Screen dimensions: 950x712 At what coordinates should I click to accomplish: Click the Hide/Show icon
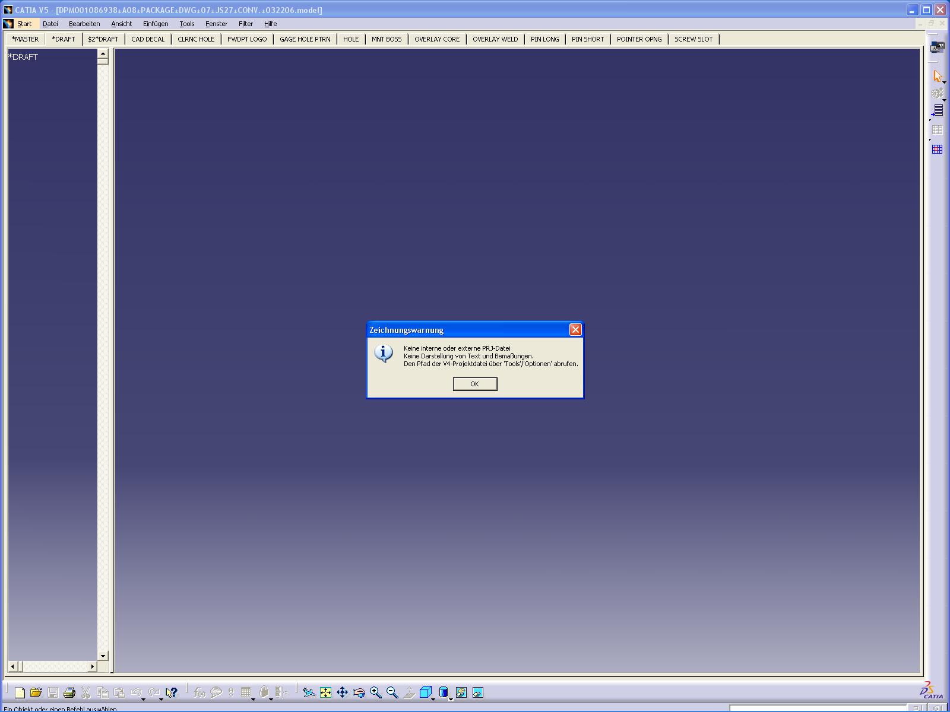tap(461, 692)
